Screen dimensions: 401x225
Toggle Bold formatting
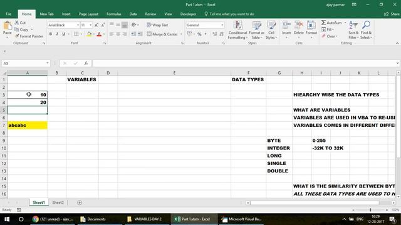click(51, 34)
